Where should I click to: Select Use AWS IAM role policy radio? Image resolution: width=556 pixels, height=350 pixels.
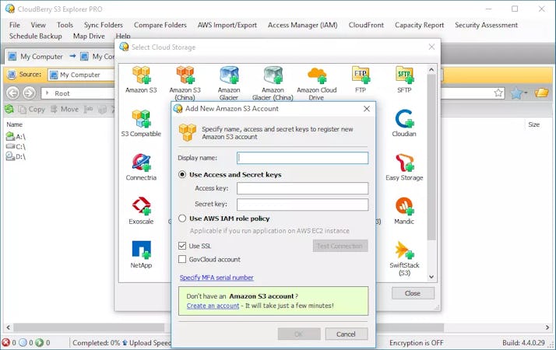pyautogui.click(x=182, y=219)
